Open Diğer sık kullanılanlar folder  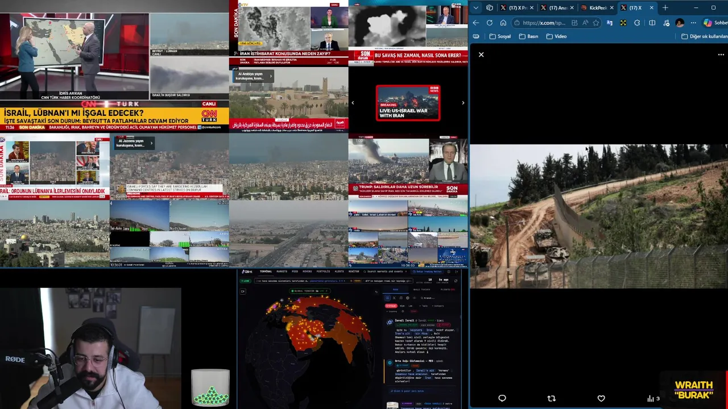705,36
